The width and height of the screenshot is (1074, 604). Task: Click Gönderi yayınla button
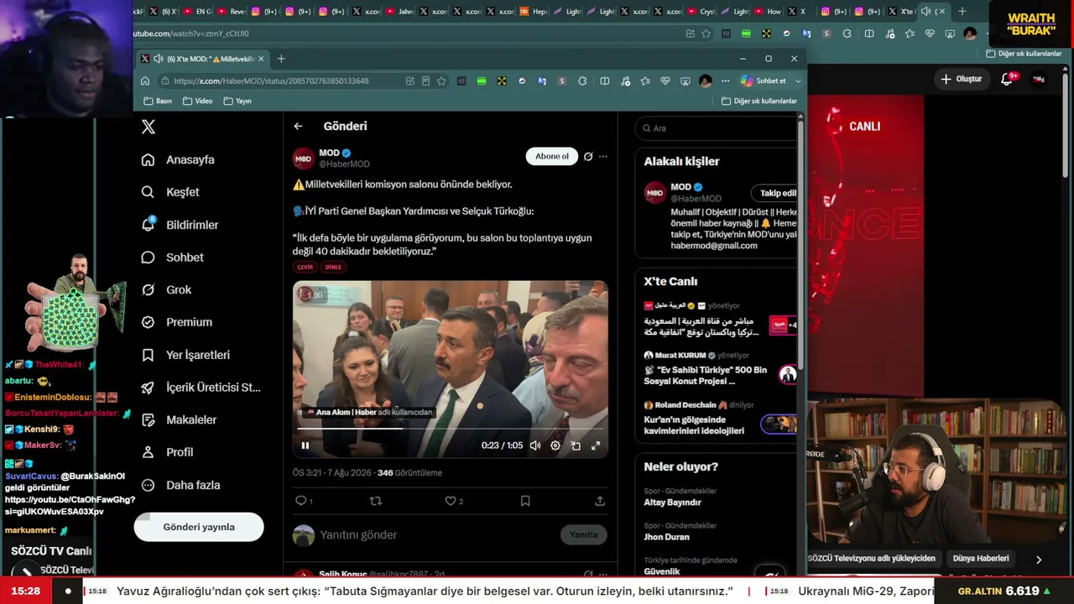[199, 527]
